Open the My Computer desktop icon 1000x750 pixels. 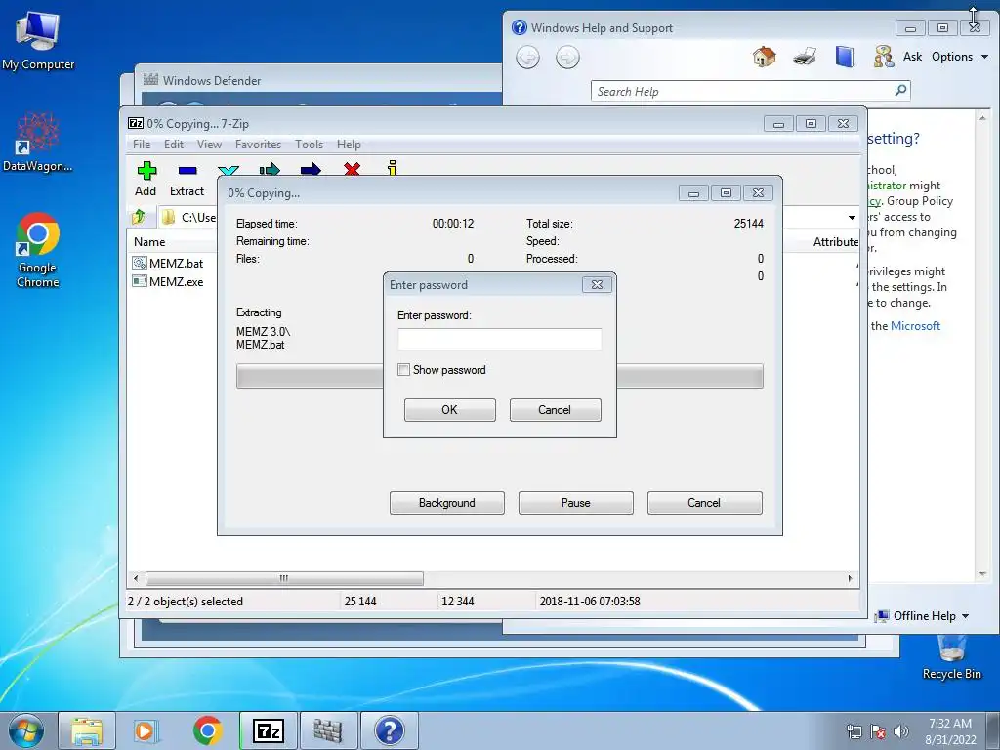tap(38, 41)
